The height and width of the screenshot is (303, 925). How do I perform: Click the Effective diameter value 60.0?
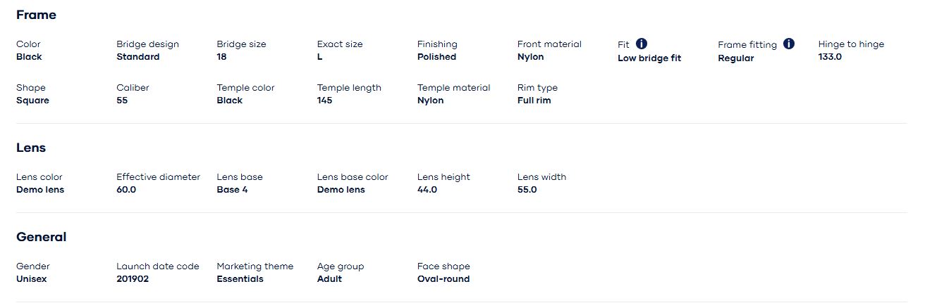coord(126,190)
